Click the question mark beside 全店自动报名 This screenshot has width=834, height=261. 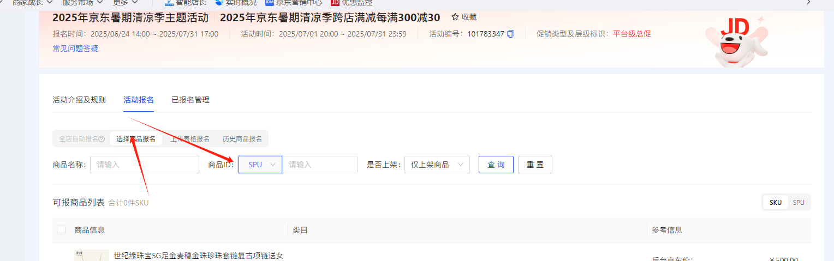(x=102, y=139)
